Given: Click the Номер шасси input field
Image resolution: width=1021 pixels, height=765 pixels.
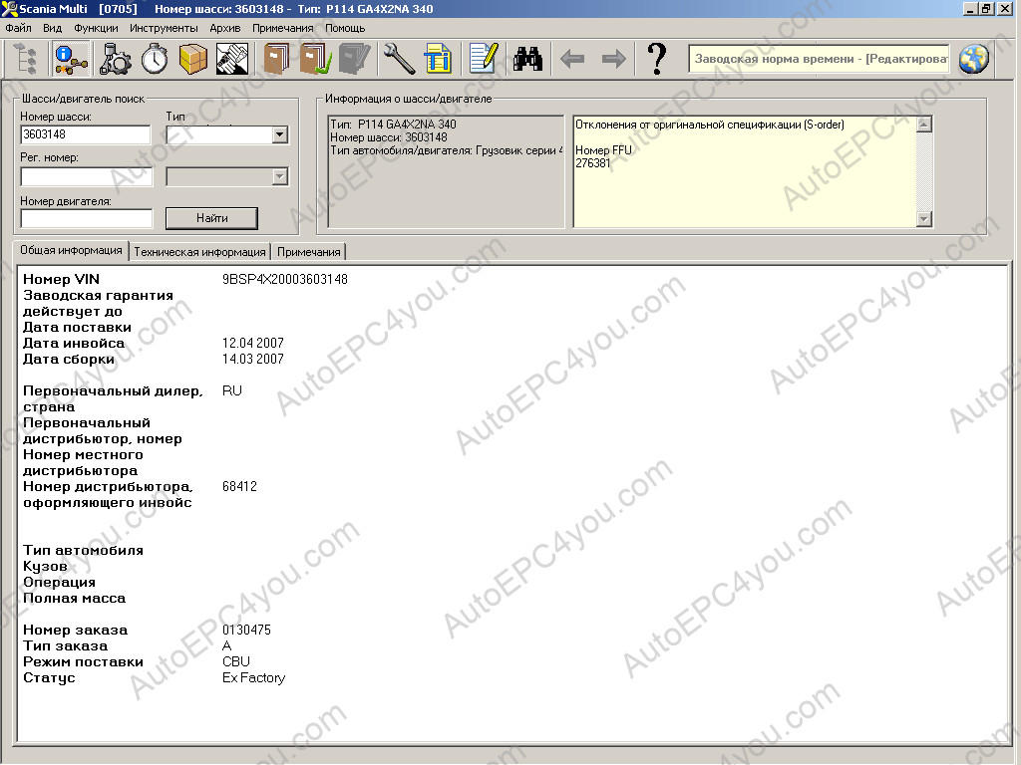Looking at the screenshot, I should point(85,134).
